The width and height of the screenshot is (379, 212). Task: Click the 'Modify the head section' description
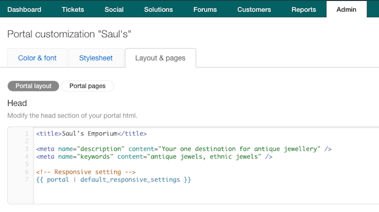72,115
